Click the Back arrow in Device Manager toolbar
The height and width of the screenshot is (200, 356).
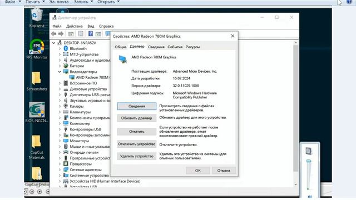click(x=54, y=34)
